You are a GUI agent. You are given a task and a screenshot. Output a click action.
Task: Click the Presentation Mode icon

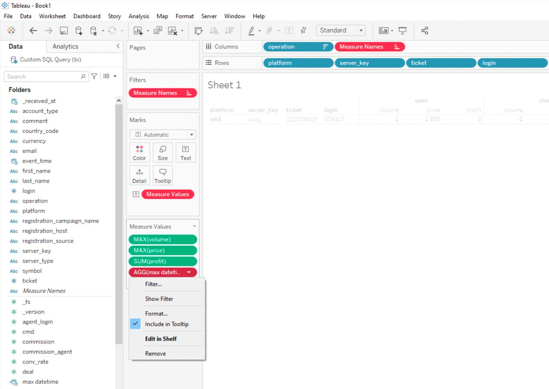(402, 30)
